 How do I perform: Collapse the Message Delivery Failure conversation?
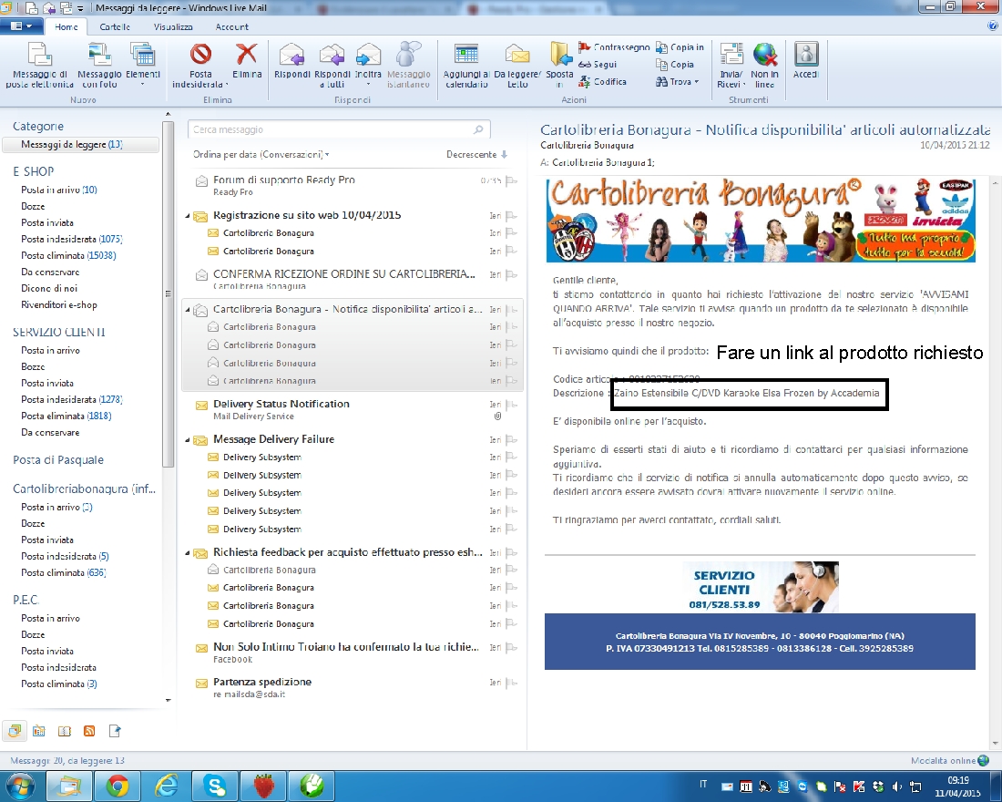point(188,440)
